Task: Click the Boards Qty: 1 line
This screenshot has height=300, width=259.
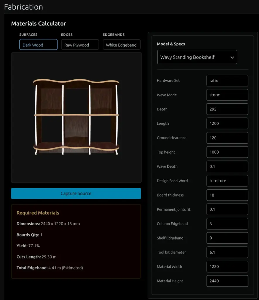Action: 30,235
